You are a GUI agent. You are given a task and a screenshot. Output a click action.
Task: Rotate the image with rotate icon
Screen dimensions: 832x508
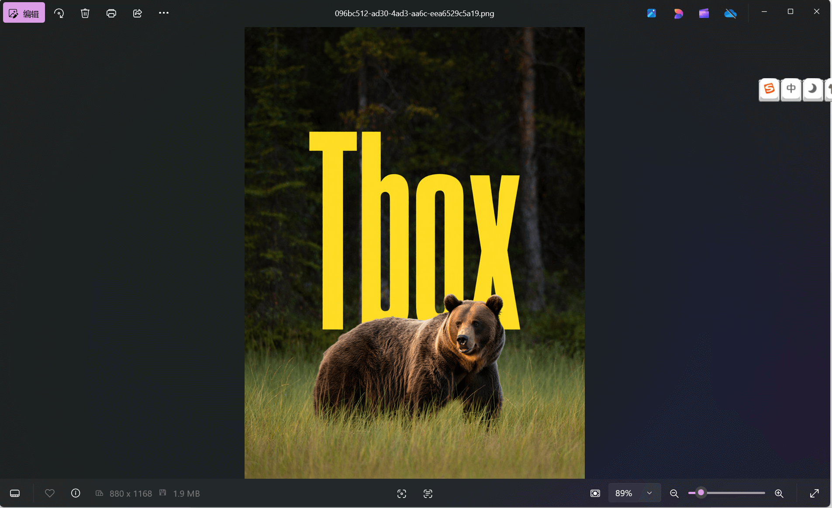(59, 13)
